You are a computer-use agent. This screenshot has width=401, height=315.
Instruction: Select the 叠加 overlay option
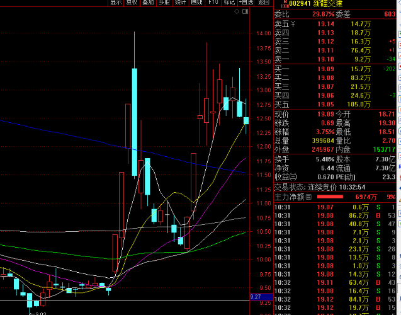click(148, 3)
